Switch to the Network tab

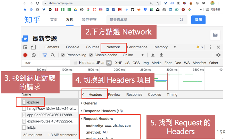click(113, 47)
